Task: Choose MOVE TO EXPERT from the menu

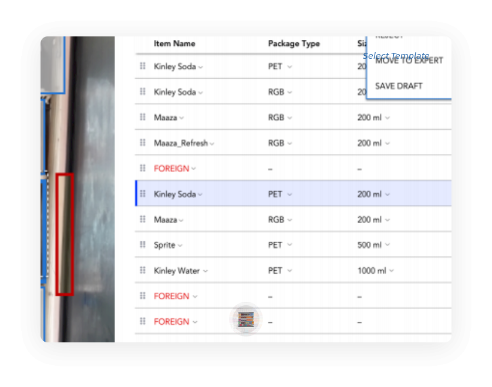Action: 409,60
